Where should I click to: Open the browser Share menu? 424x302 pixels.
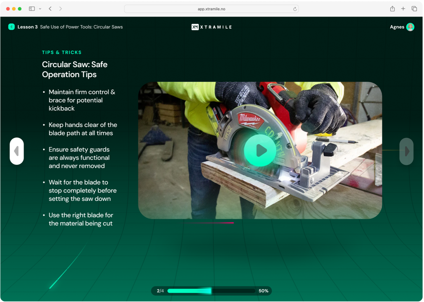pos(392,9)
